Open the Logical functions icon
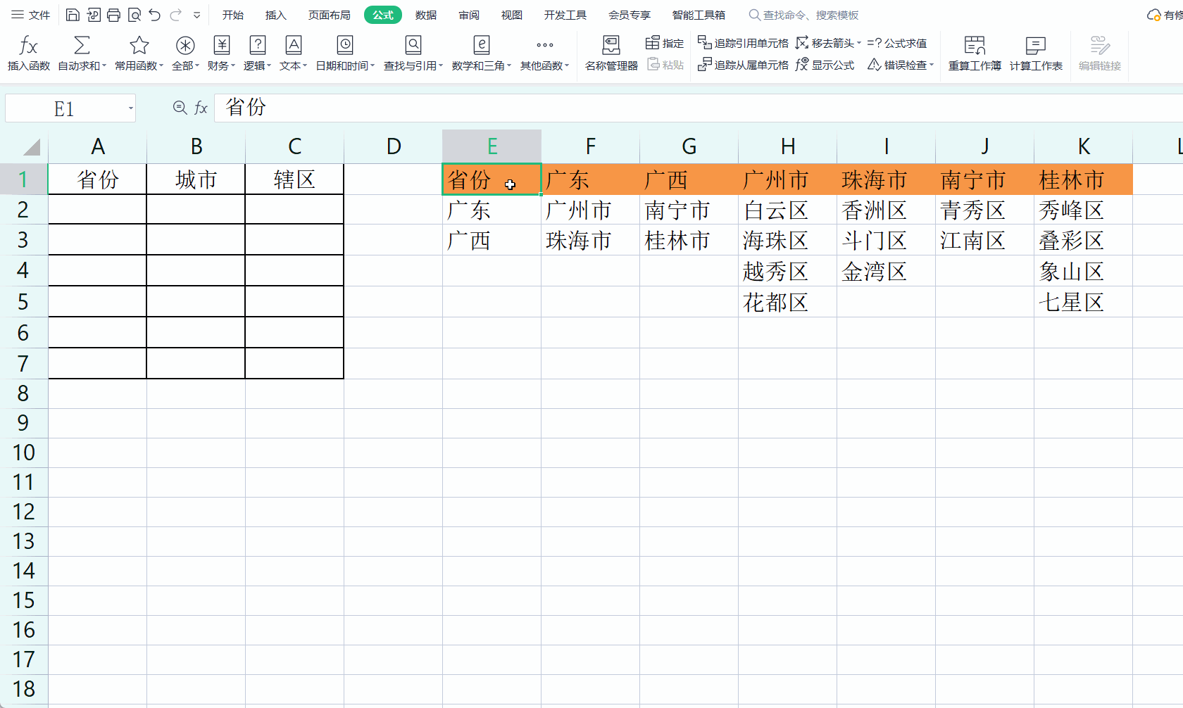This screenshot has width=1183, height=708. [x=258, y=45]
